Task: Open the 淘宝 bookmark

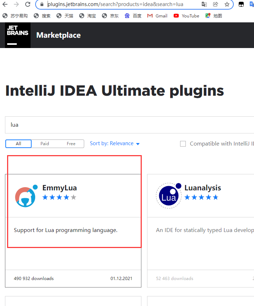Action: tap(87, 16)
